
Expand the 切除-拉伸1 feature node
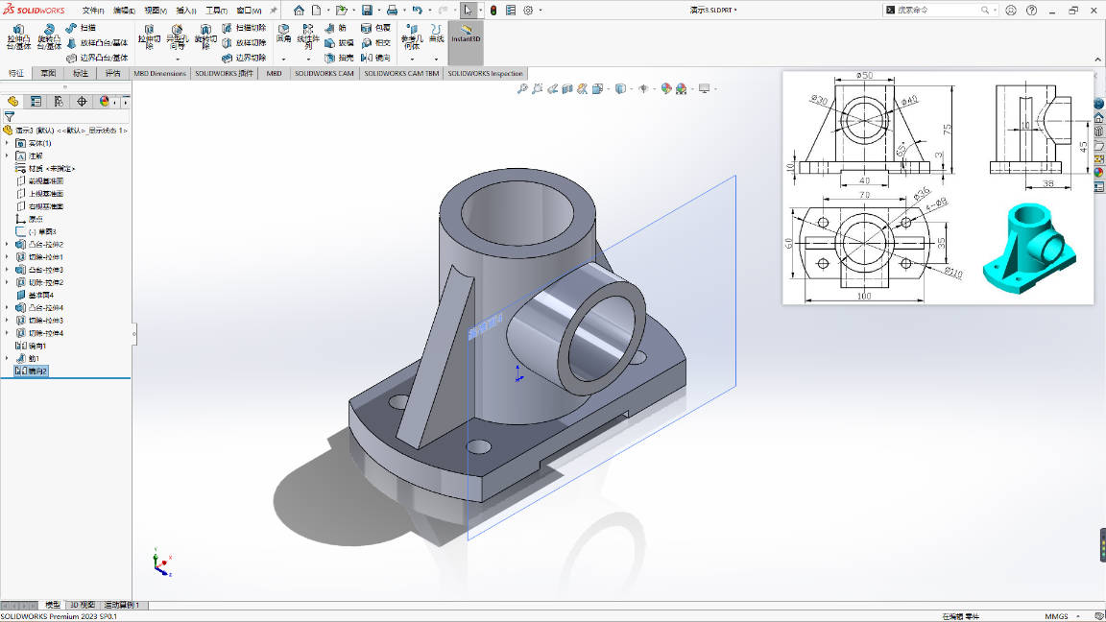pos(7,257)
